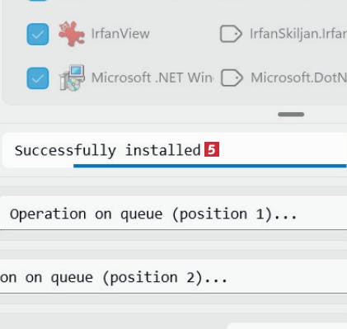Select the IrfanSkiljan.Irfan package ID text
Screen dimensions: 347x329
298,34
